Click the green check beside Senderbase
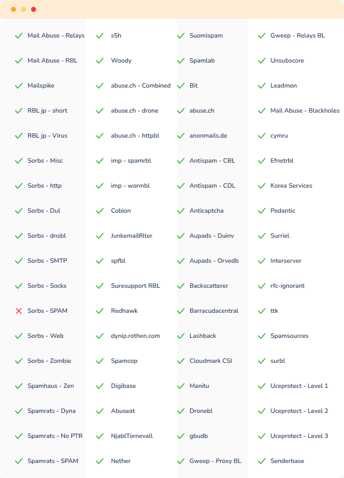Viewport: 344px width, 478px height. (x=262, y=461)
